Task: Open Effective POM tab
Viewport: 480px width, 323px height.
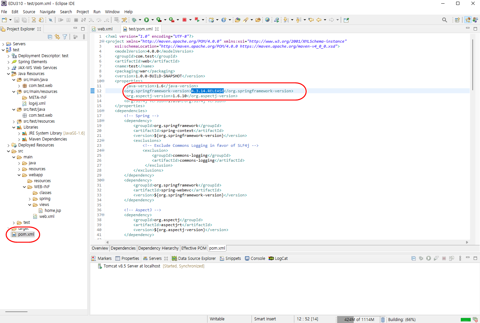Action: (194, 248)
